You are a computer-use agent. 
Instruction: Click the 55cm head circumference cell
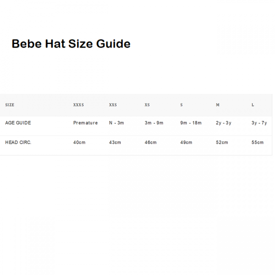click(x=258, y=142)
